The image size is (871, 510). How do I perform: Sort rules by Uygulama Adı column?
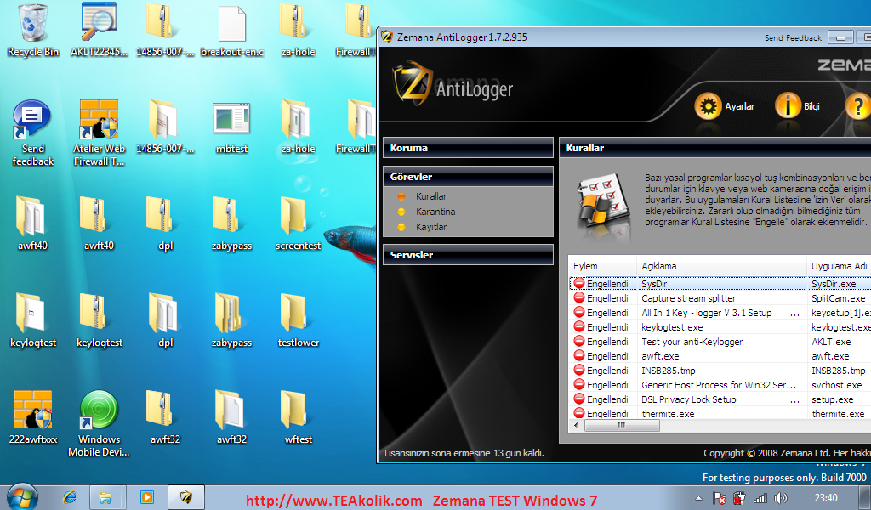[839, 266]
